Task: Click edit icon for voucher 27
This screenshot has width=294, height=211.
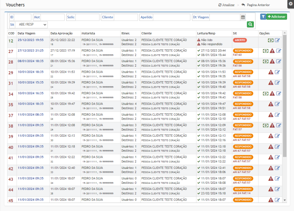Action: pyautogui.click(x=278, y=51)
